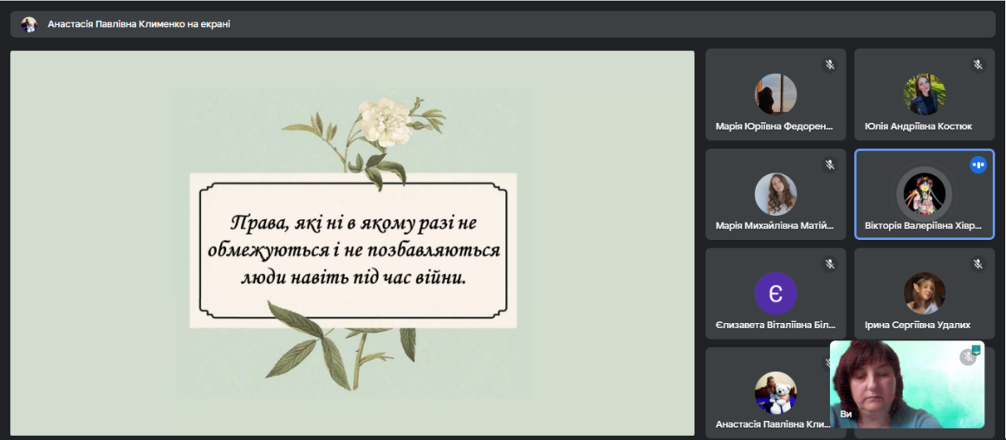Click the name label 'Ірина Сергіївна Удалих'
Image resolution: width=1006 pixels, height=440 pixels.
[918, 325]
